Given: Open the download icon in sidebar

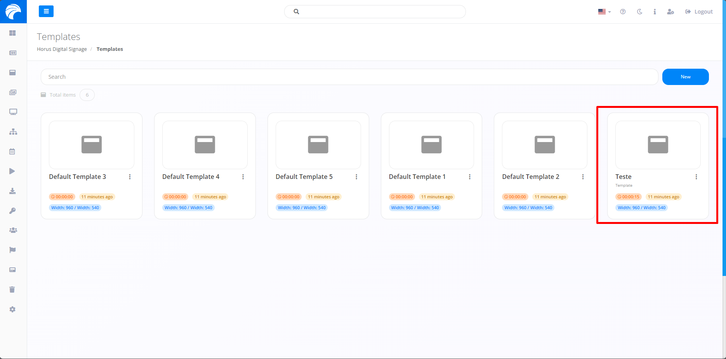Looking at the screenshot, I should coord(13,191).
